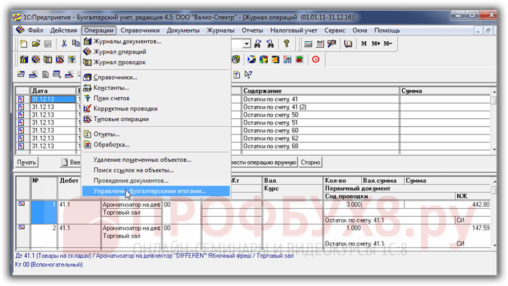
Task: Choose 'Типовые операции' menu entry
Action: (156, 119)
